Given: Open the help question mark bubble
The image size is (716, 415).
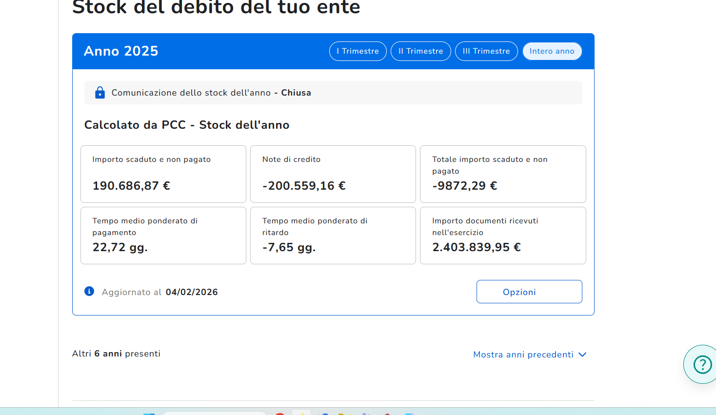Looking at the screenshot, I should 702,364.
